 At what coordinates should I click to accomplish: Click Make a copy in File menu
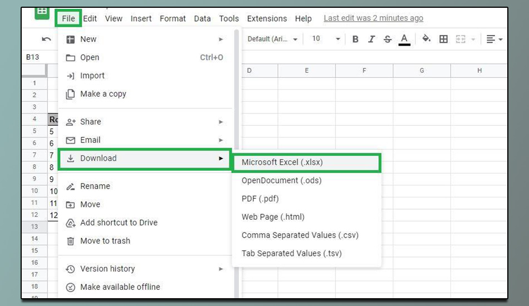click(103, 94)
